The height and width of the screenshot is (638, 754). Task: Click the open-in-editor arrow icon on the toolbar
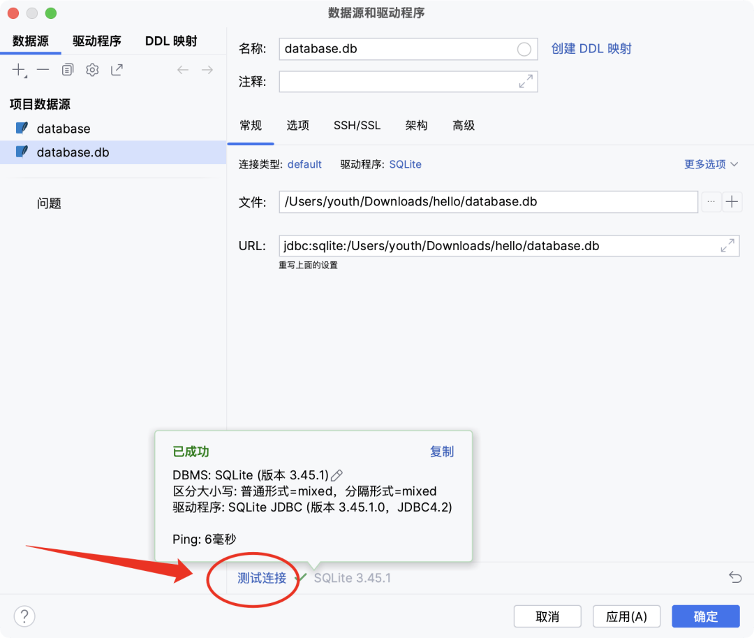coord(116,69)
